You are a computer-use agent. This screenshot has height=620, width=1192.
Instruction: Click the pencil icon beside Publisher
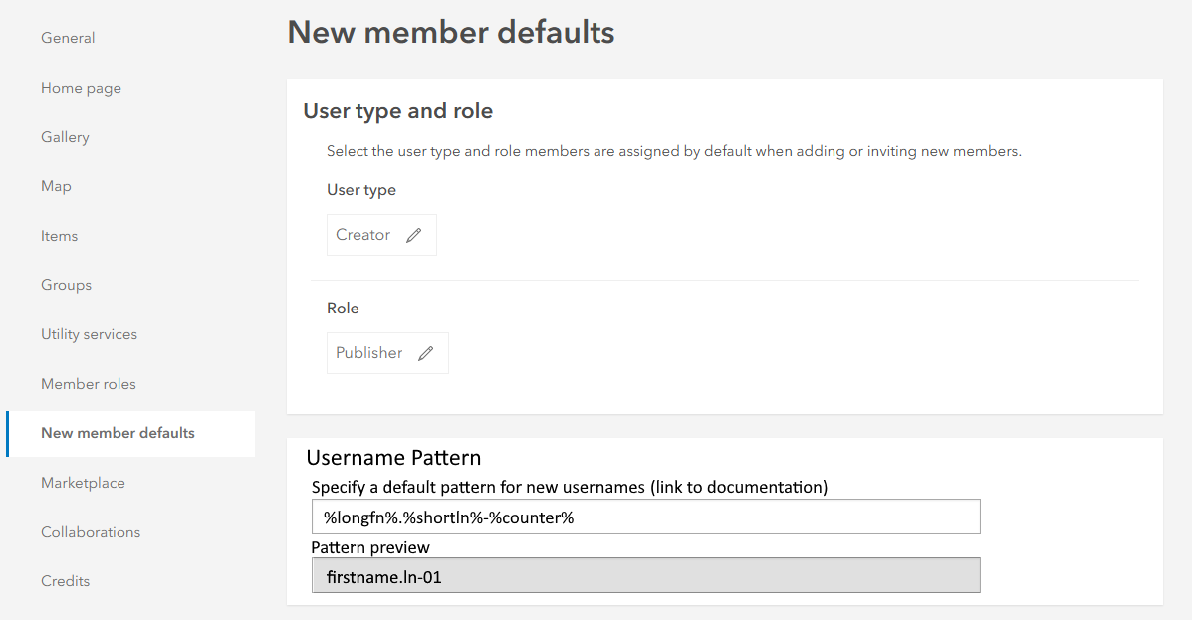[x=426, y=353]
